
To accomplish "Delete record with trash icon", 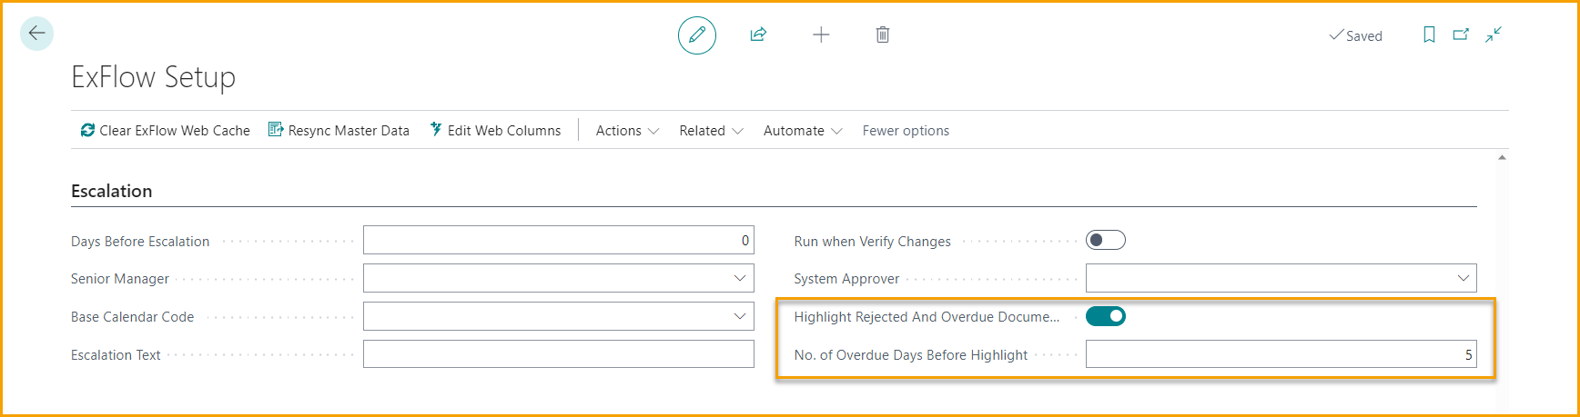I will (x=883, y=35).
